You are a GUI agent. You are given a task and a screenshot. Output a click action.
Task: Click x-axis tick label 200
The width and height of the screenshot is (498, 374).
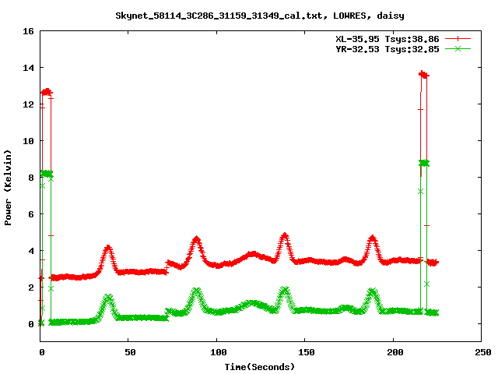395,352
